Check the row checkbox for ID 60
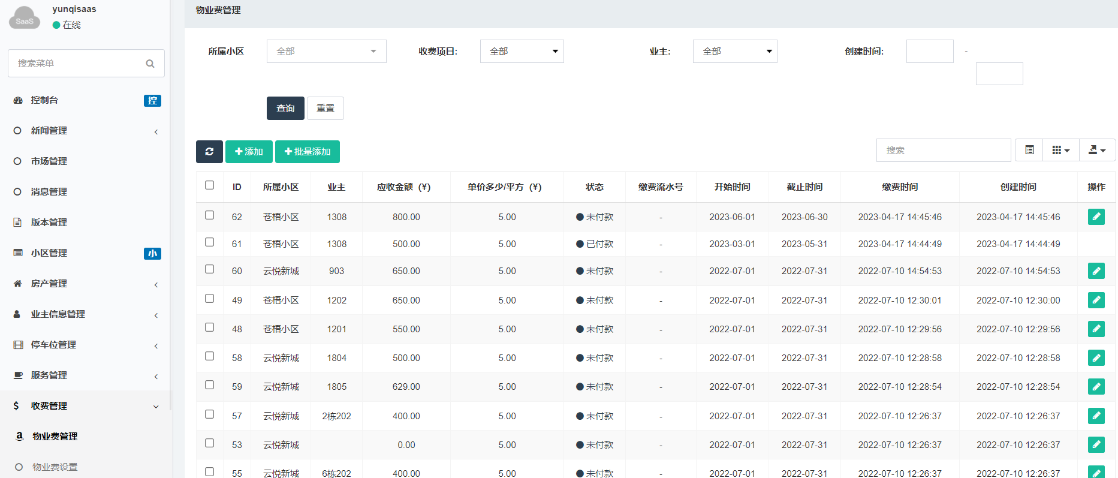 tap(209, 269)
